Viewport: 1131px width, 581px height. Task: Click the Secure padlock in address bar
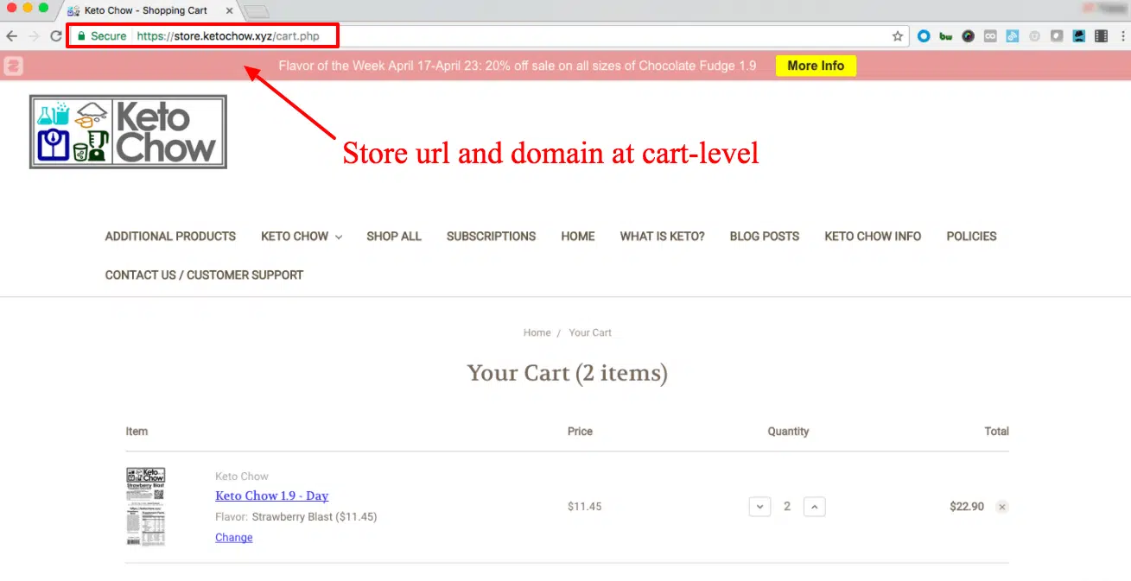[x=82, y=36]
